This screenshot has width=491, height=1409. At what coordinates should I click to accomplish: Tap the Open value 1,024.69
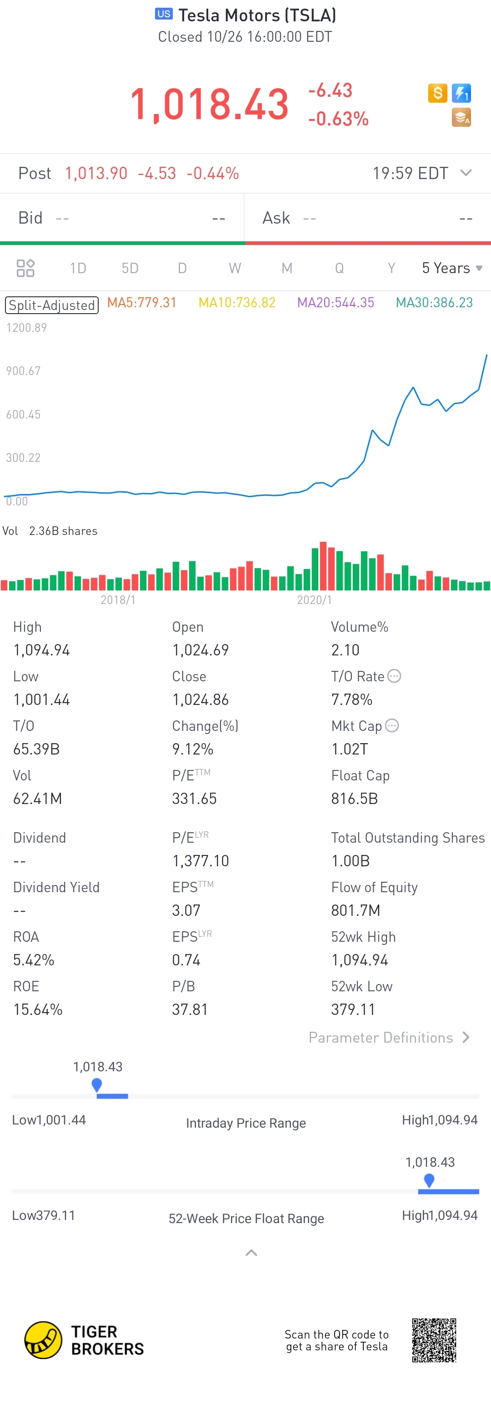[200, 650]
